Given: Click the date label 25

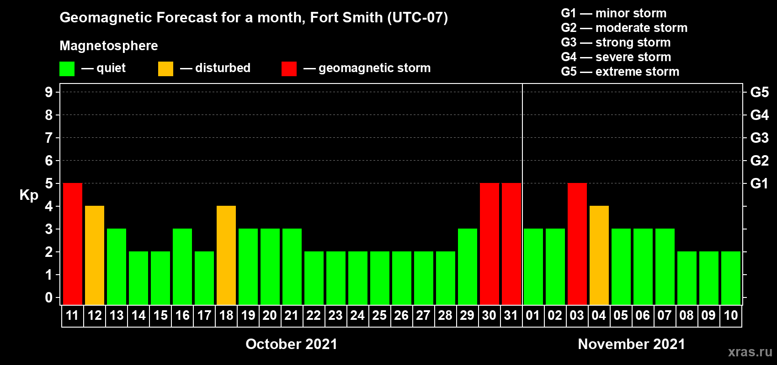Looking at the screenshot, I should pyautogui.click(x=379, y=315).
